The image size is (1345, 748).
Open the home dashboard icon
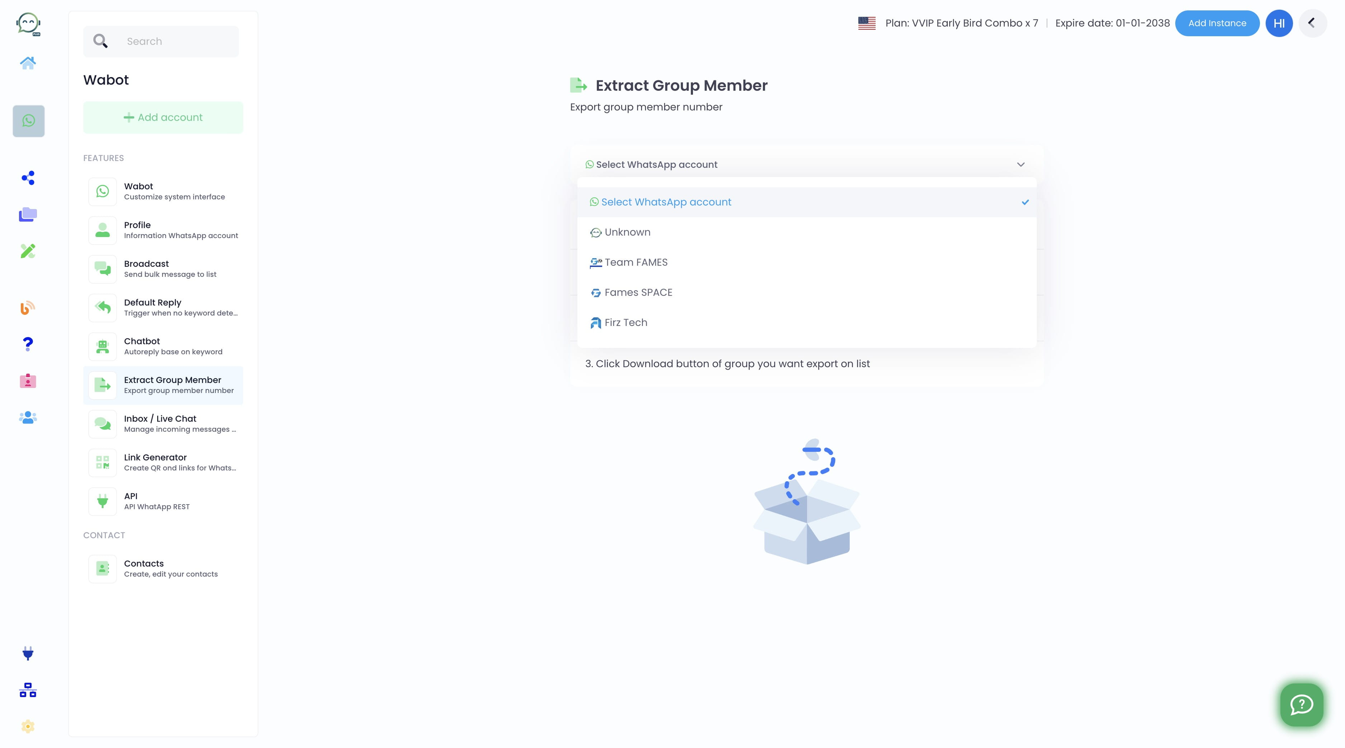click(x=28, y=63)
